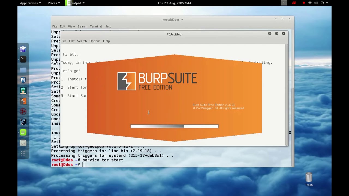The image size is (349, 196).
Task: Open terminal Search menu
Action: click(x=82, y=26)
